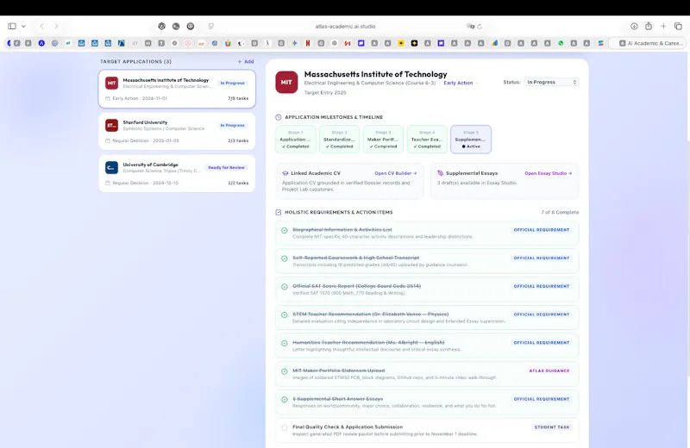The image size is (690, 448).
Task: Uncheck Self-Reported Coursework & High School Transcript
Action: click(x=285, y=258)
